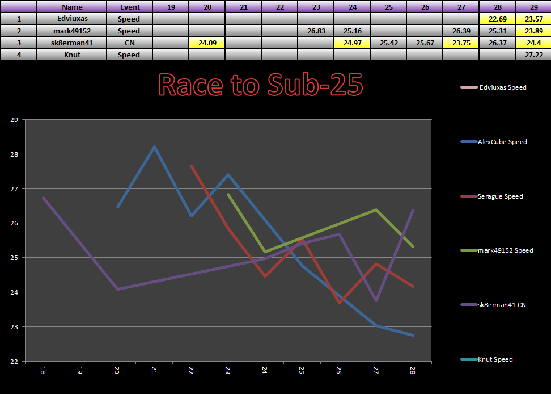Select the Serague Speed legend entry

(x=491, y=196)
